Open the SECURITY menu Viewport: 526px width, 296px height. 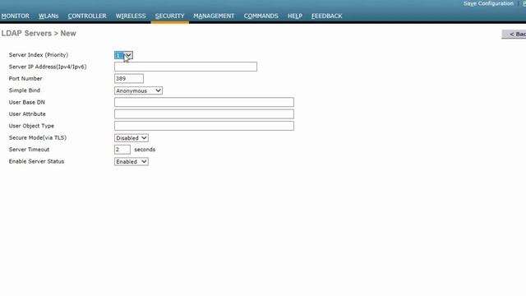click(170, 16)
